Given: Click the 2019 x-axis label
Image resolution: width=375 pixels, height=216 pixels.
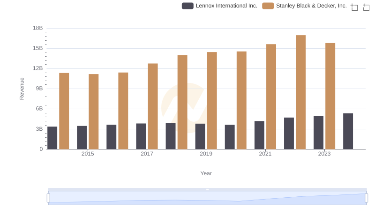Looking at the screenshot, I should (206, 154).
